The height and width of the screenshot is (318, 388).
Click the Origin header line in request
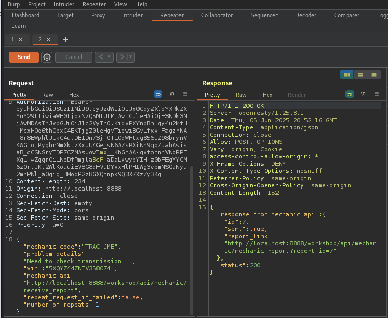69,189
